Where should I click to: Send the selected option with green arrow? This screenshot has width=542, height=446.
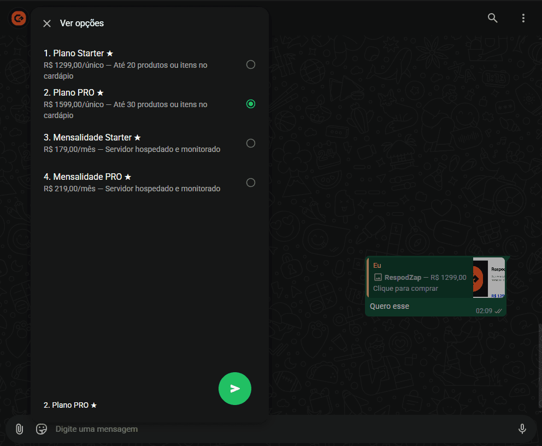coord(235,389)
